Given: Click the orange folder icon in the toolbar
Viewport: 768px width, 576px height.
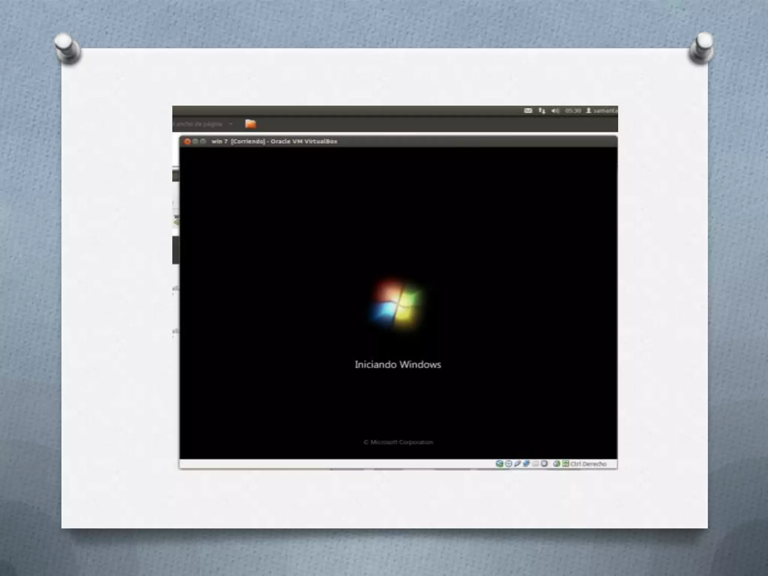Looking at the screenshot, I should click(250, 124).
